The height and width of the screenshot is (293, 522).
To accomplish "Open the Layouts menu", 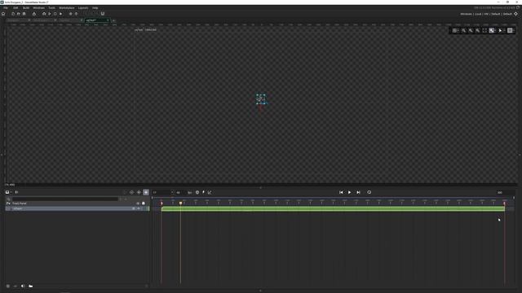I will click(x=83, y=7).
